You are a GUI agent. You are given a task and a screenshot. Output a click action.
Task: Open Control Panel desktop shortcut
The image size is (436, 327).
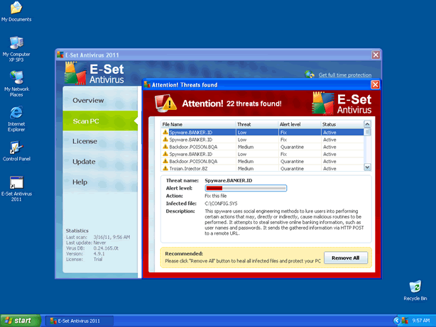[x=16, y=149]
